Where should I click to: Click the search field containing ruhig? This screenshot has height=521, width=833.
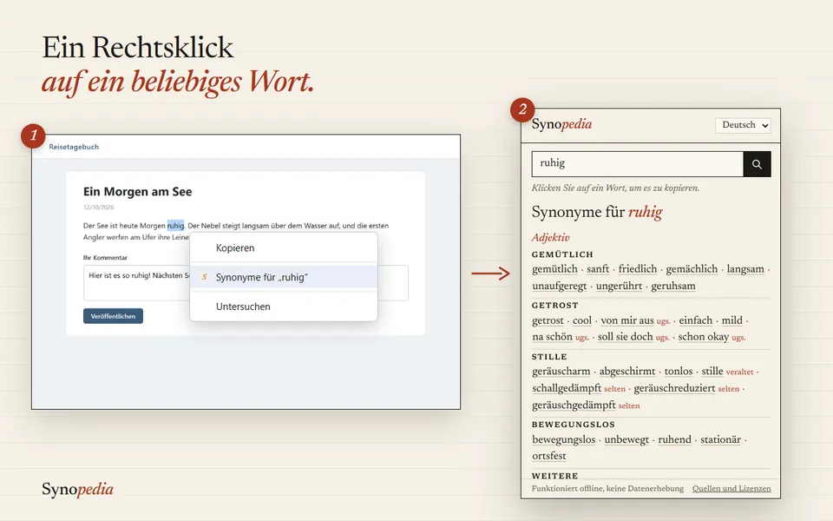tap(637, 164)
